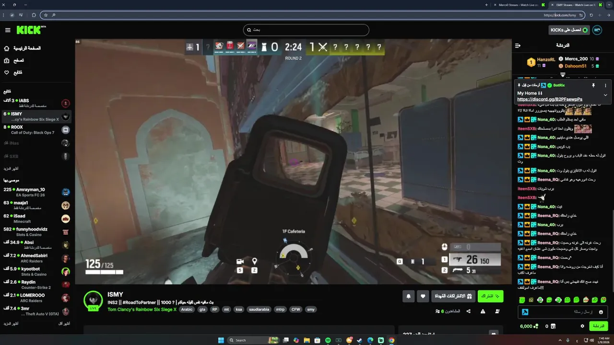Select the gta tag
The image size is (614, 345).
click(202, 310)
